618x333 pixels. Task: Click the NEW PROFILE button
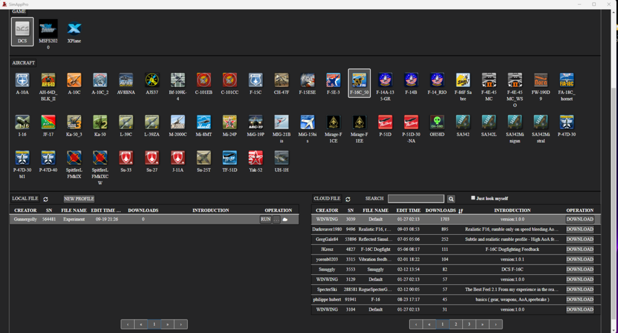(x=79, y=199)
